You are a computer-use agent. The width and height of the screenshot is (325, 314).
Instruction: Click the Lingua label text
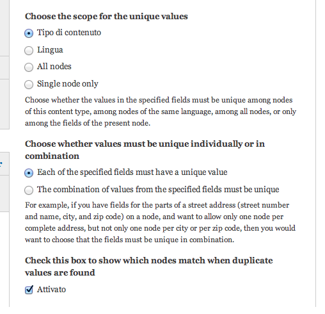coord(50,50)
